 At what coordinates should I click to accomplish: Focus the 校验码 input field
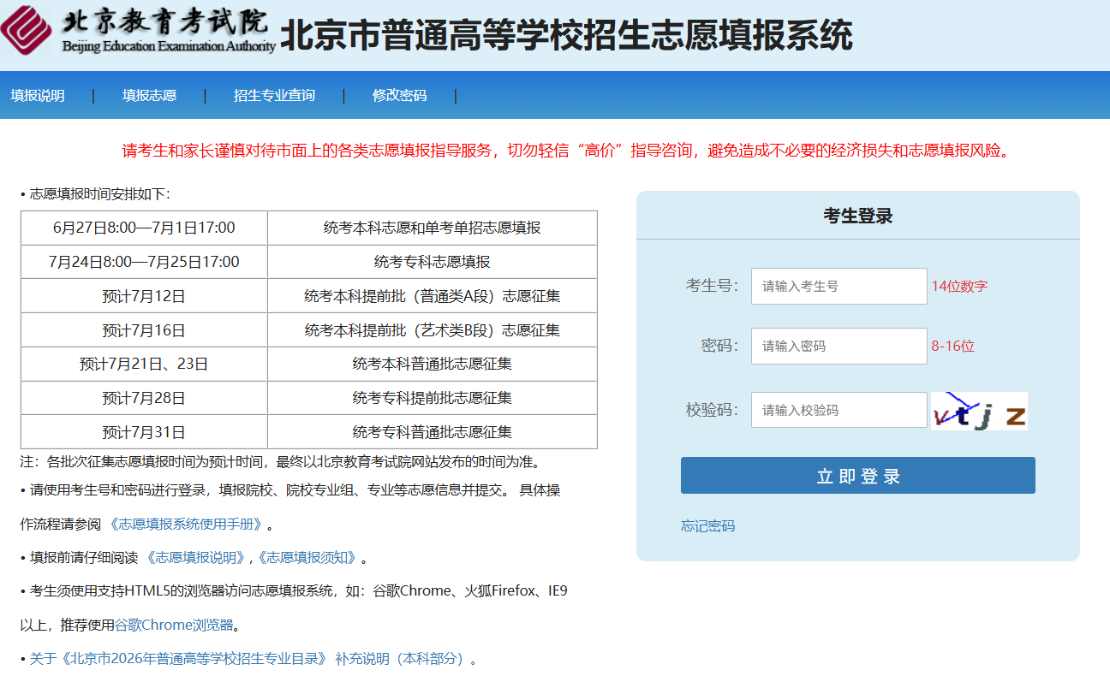click(x=839, y=410)
